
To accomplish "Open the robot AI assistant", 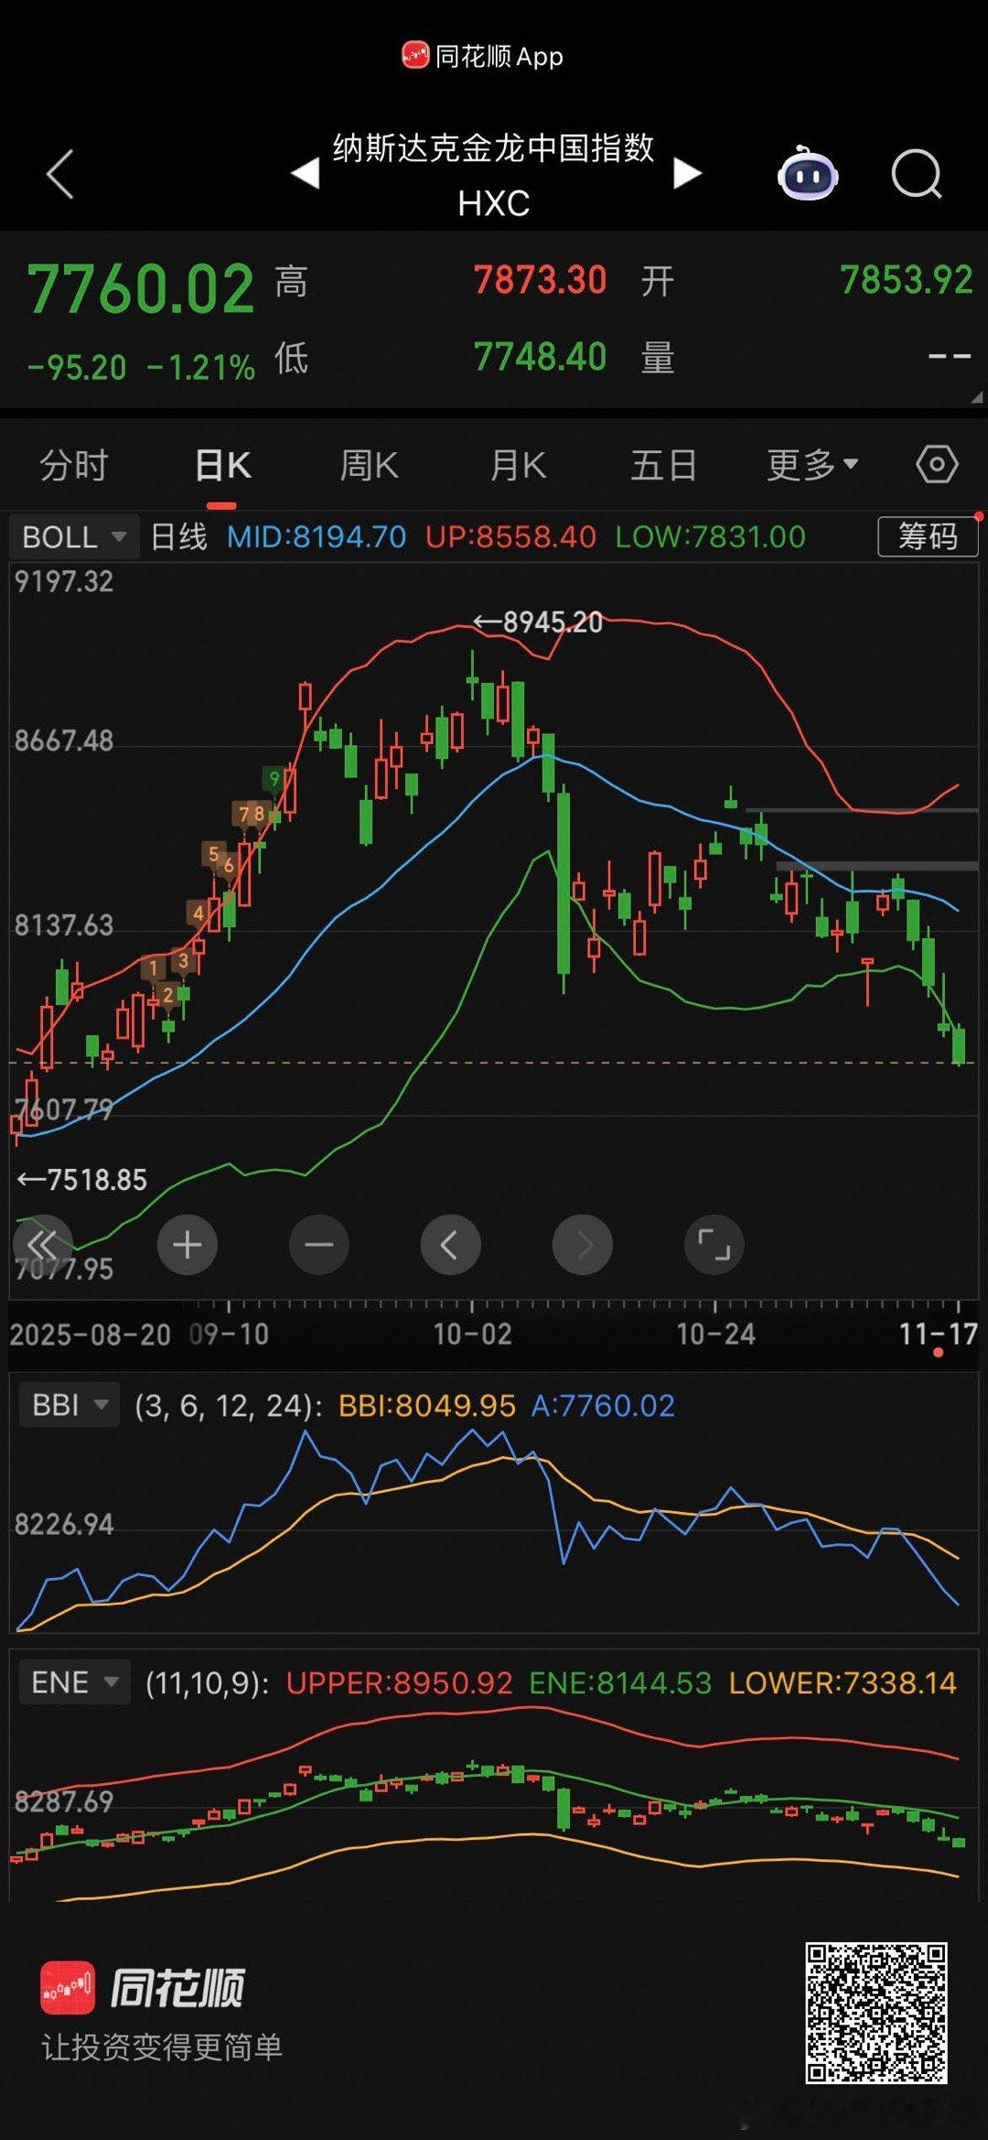I will pyautogui.click(x=808, y=172).
